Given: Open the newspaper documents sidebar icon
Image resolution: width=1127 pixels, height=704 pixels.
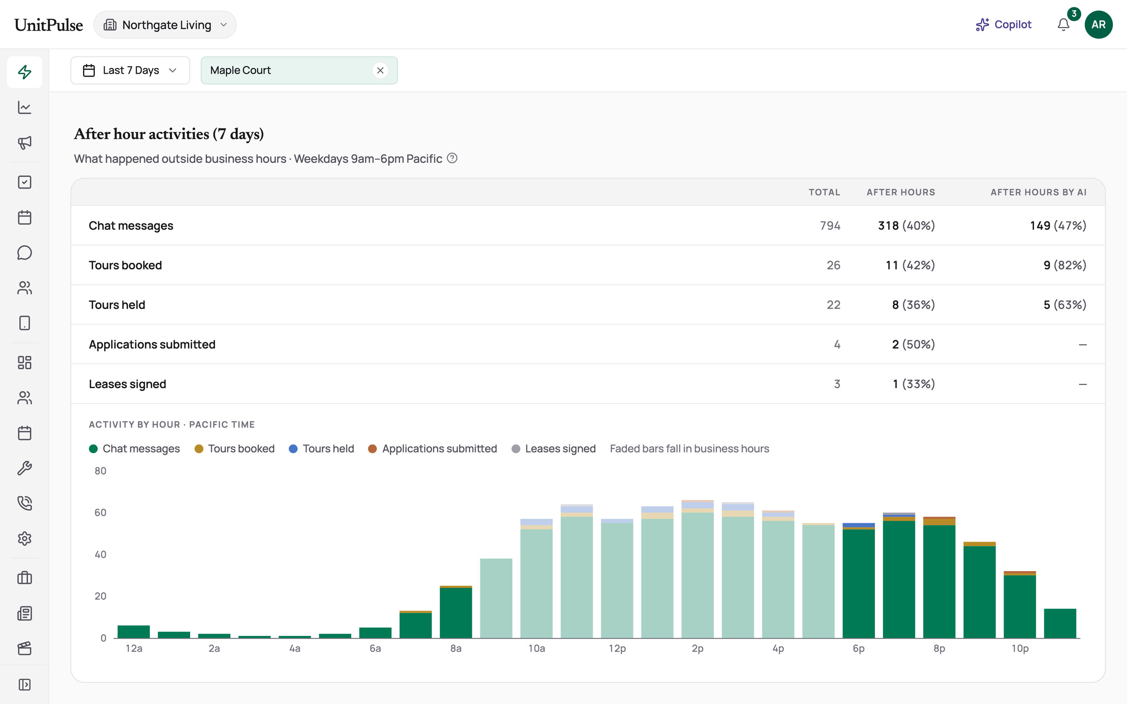Looking at the screenshot, I should click(24, 613).
